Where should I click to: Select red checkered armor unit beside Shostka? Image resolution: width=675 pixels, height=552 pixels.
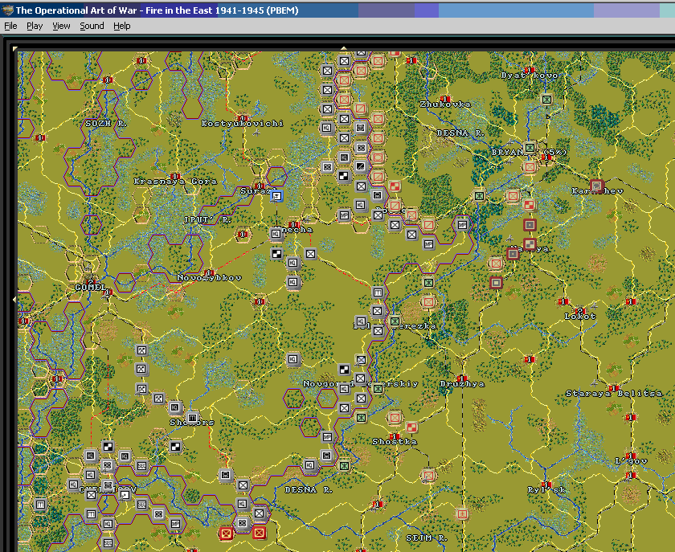click(x=411, y=427)
